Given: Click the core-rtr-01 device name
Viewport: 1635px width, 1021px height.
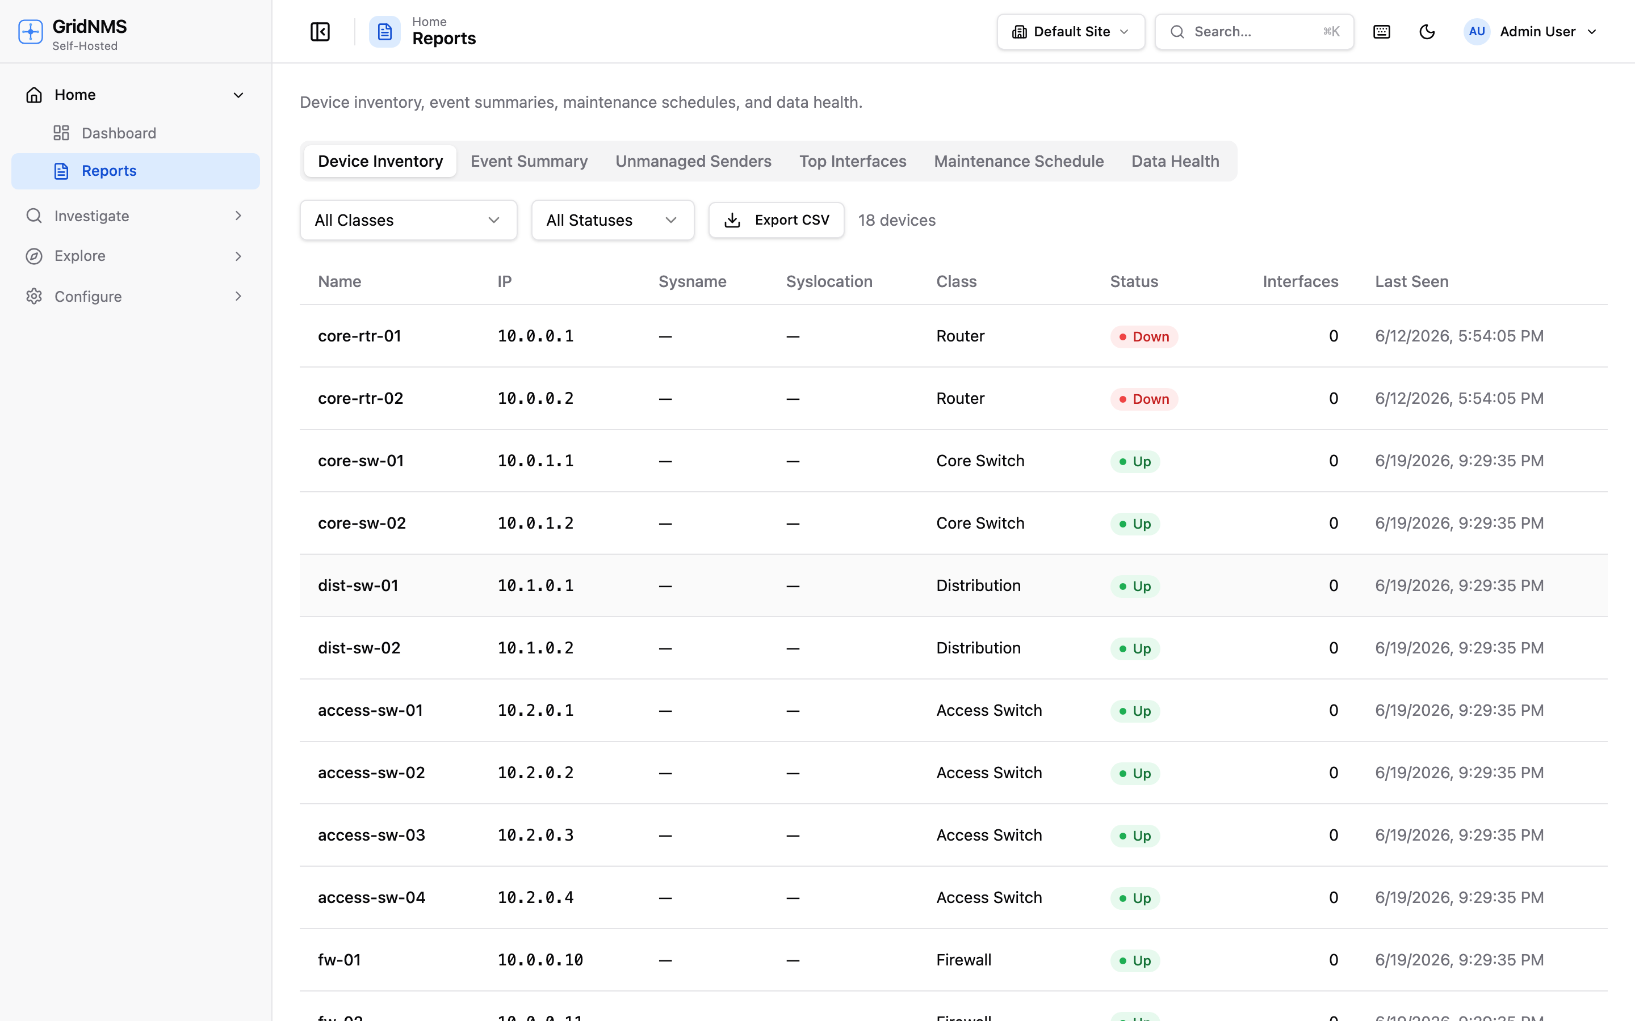Looking at the screenshot, I should point(359,336).
